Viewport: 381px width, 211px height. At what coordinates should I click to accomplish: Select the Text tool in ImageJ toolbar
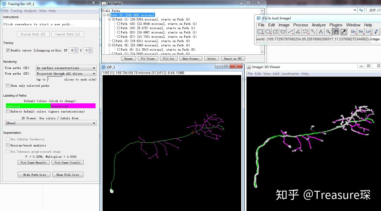point(321,31)
